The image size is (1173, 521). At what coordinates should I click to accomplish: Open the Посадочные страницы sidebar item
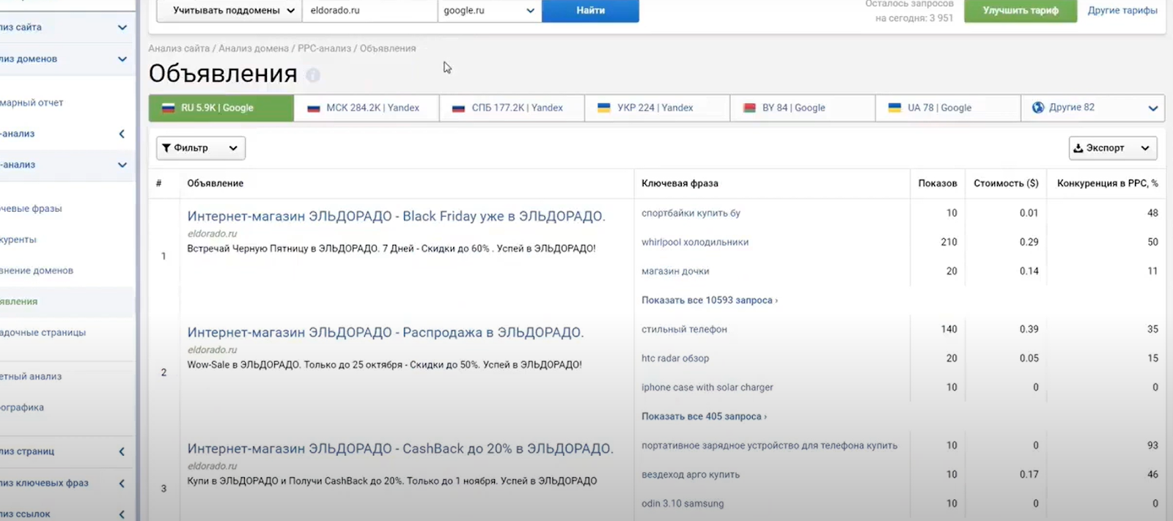43,333
